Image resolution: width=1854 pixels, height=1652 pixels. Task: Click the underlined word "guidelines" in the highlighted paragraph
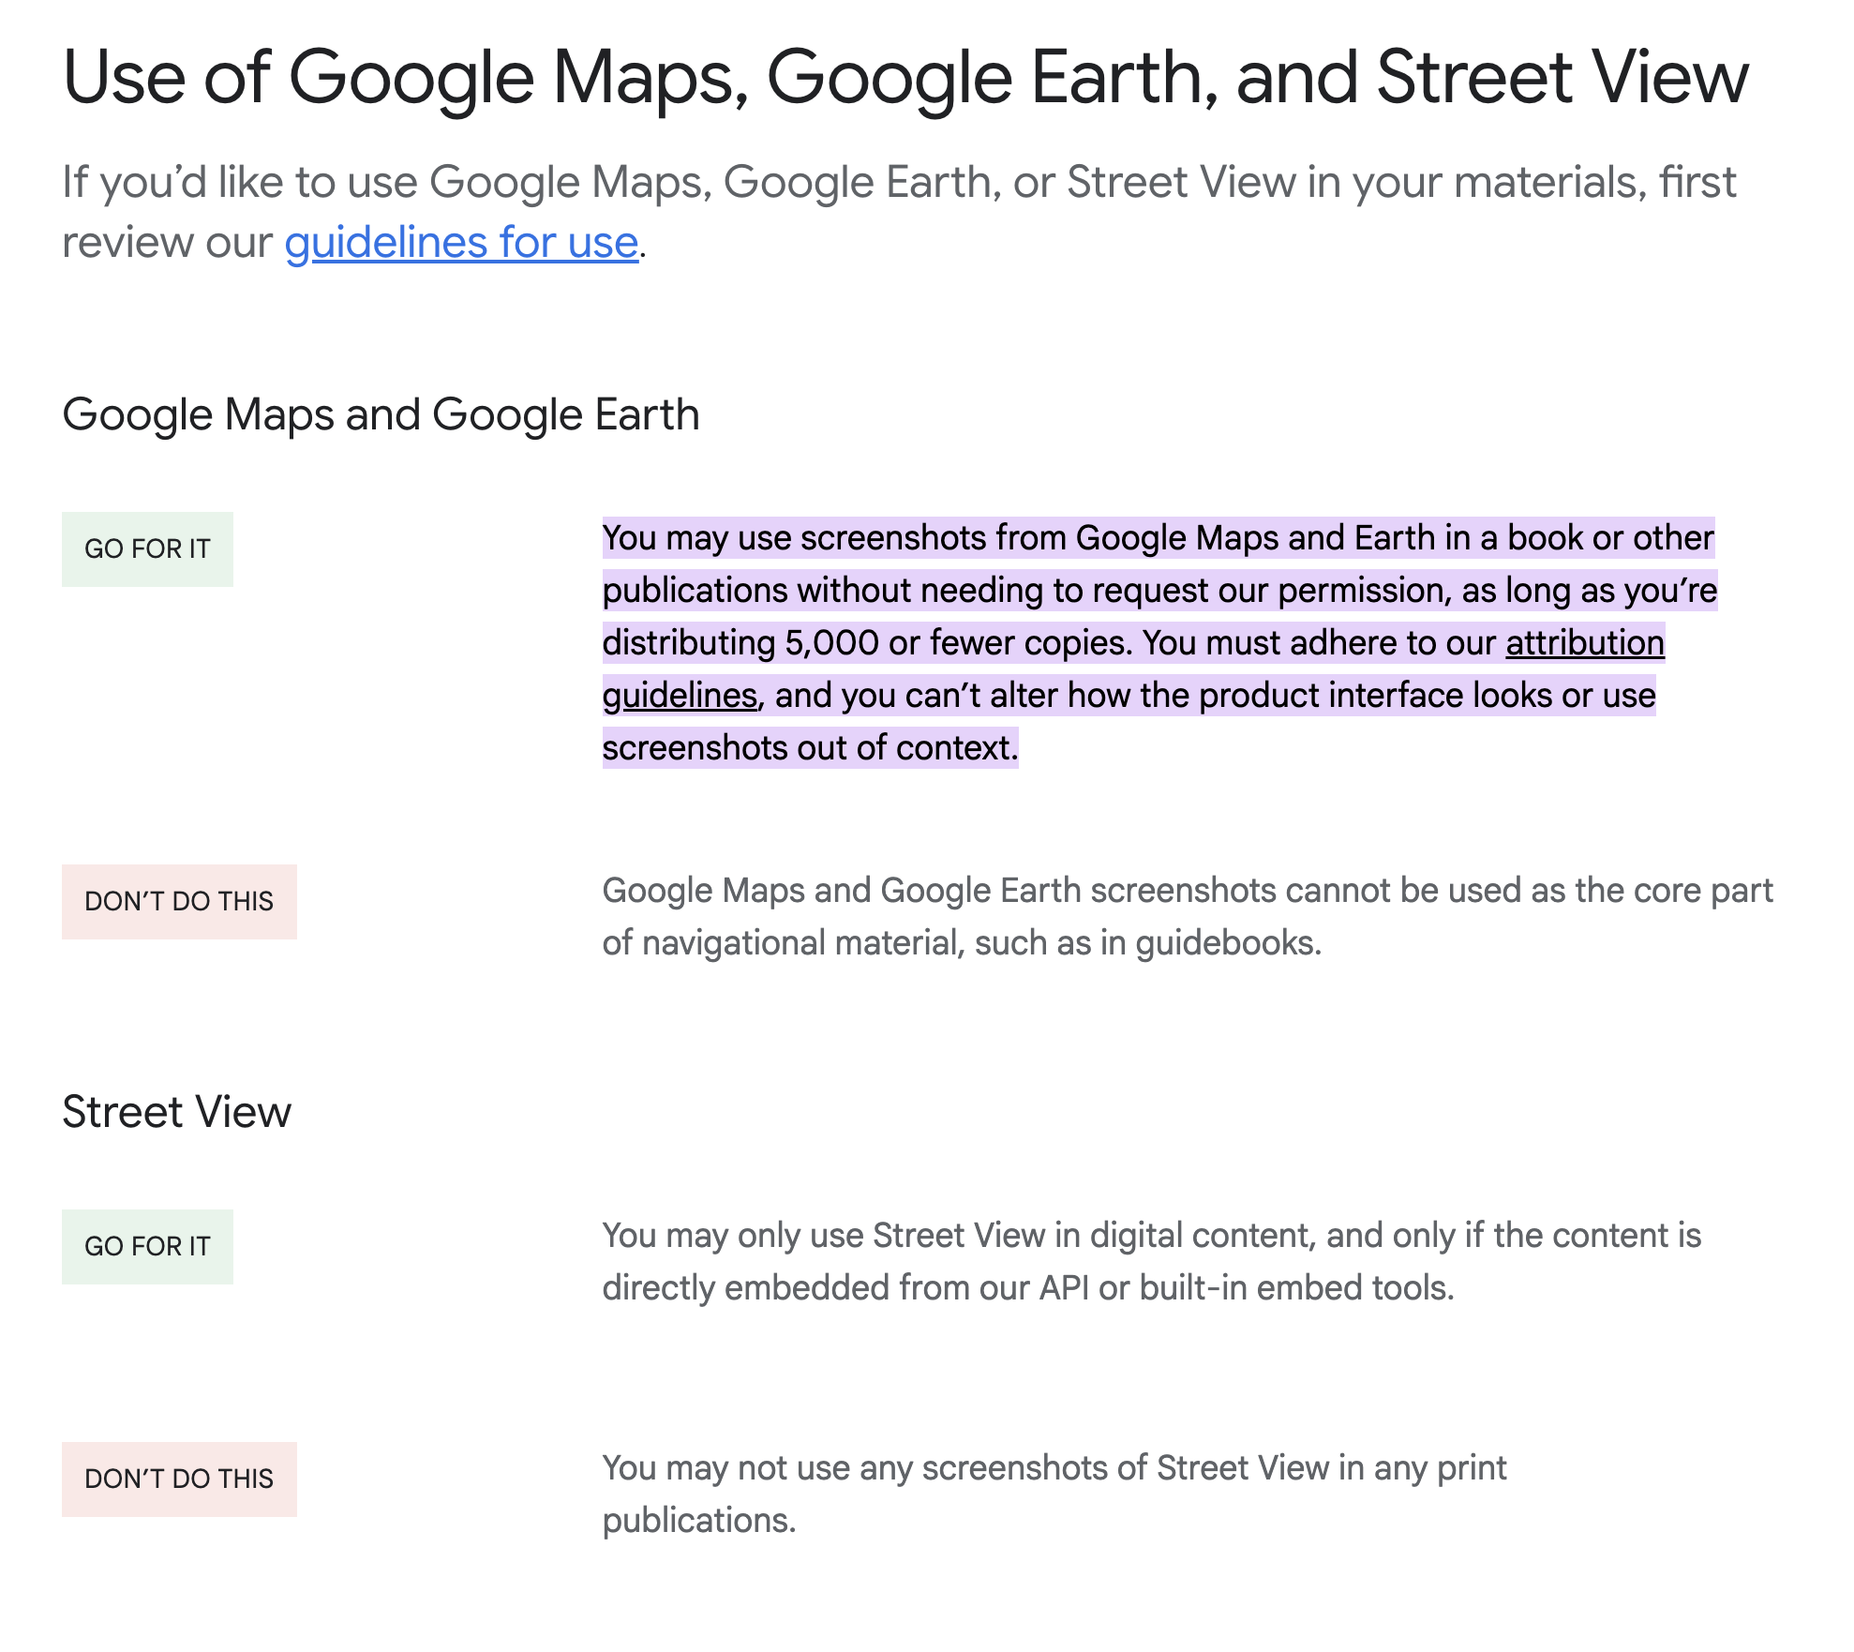pyautogui.click(x=680, y=696)
